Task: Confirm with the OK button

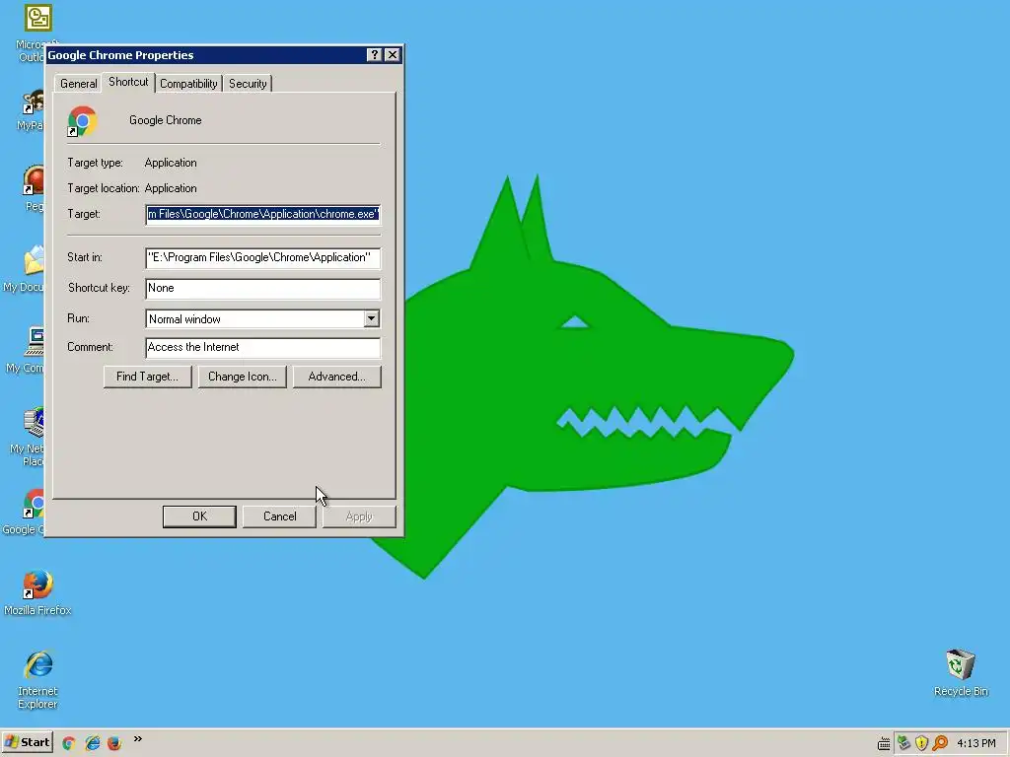Action: click(199, 516)
